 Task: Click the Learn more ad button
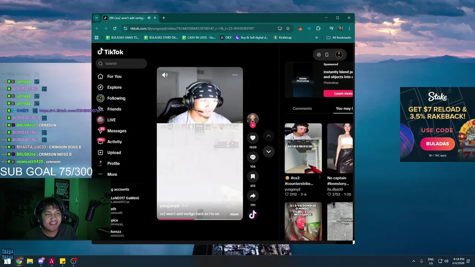point(338,93)
